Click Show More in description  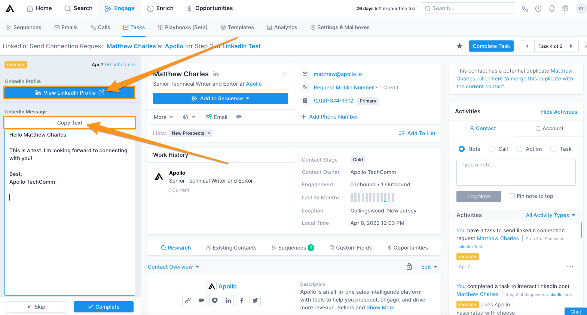pos(380,308)
